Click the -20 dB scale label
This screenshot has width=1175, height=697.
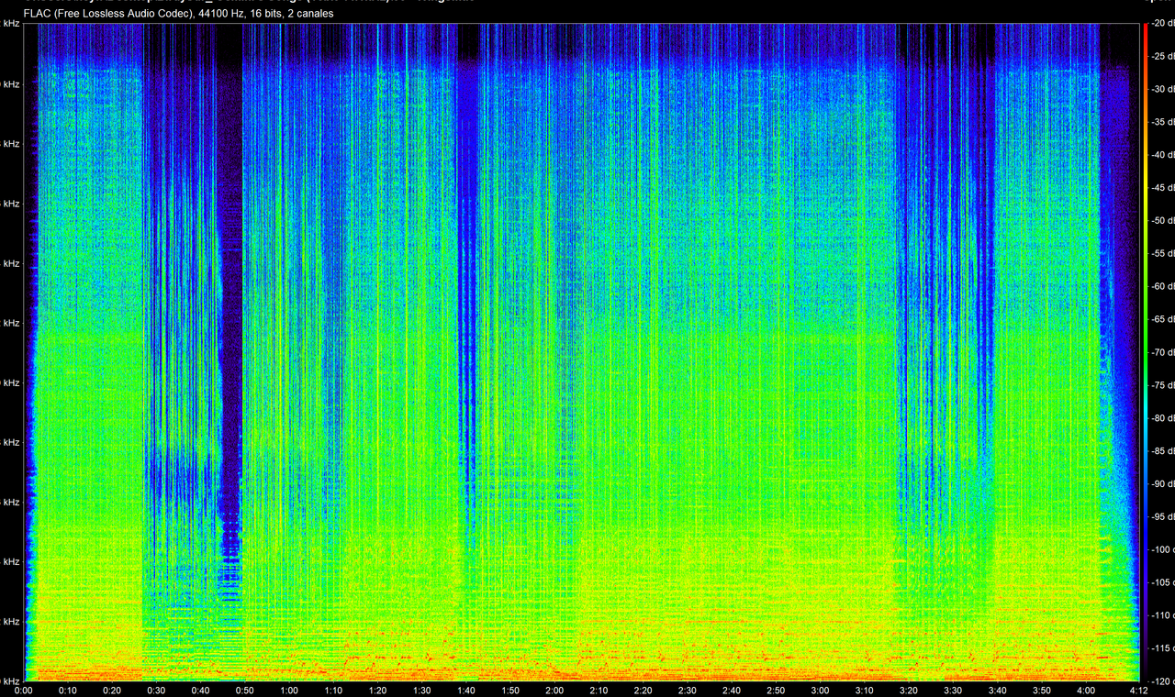(1162, 24)
